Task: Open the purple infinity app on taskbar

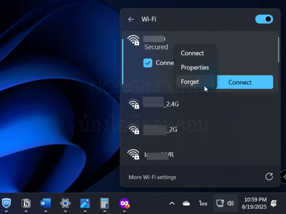Action: 124,203
